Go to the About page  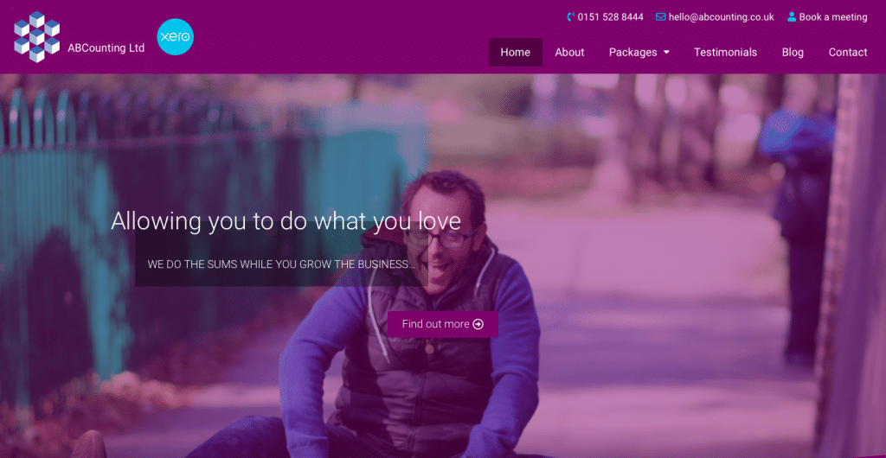click(x=569, y=53)
